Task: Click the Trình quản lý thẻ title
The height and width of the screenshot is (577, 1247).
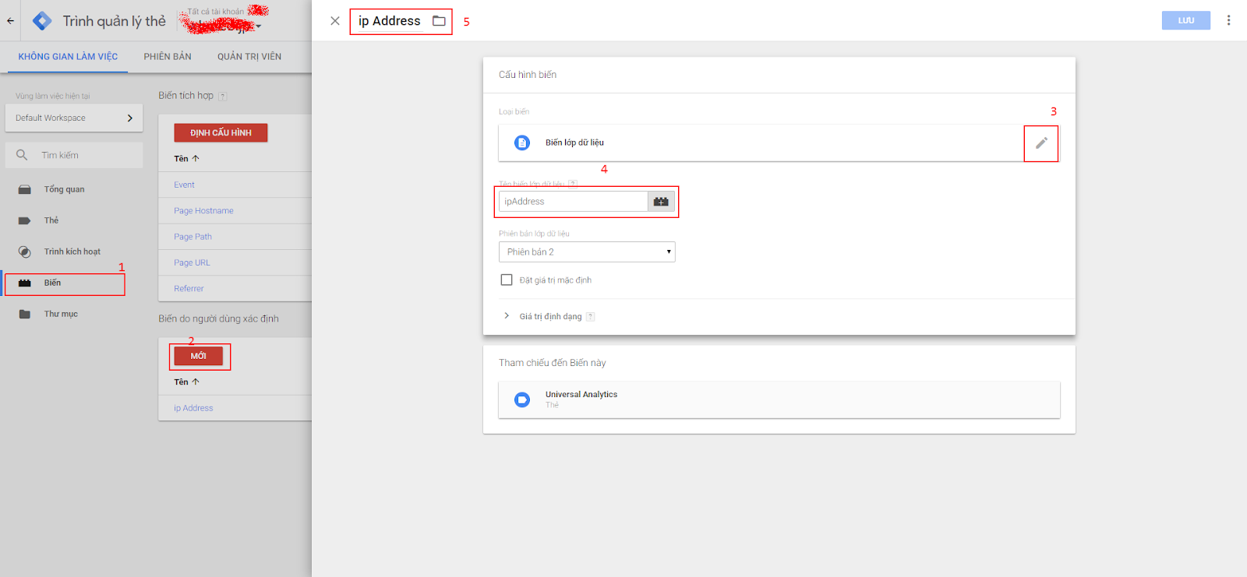Action: 115,21
